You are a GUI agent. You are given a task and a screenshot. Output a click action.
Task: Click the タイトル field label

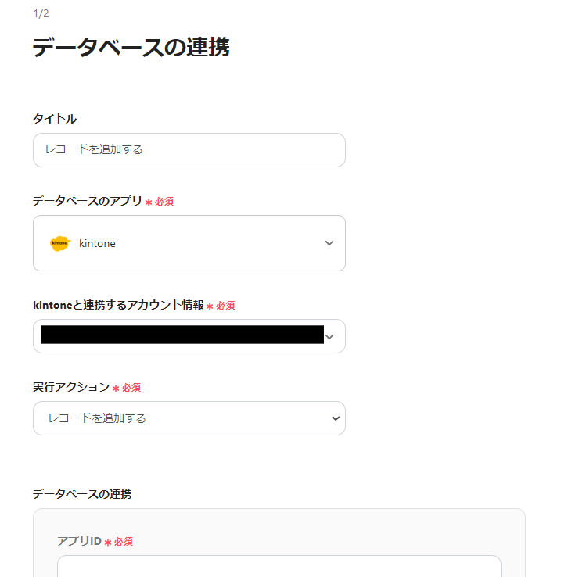coord(55,119)
